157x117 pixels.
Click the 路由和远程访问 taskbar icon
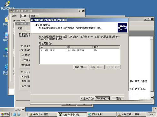pos(60,115)
